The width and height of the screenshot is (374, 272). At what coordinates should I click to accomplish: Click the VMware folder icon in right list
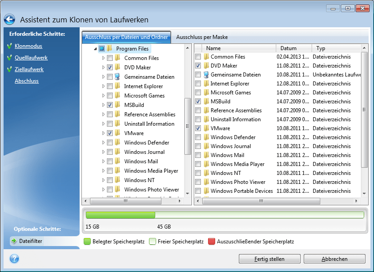point(206,128)
